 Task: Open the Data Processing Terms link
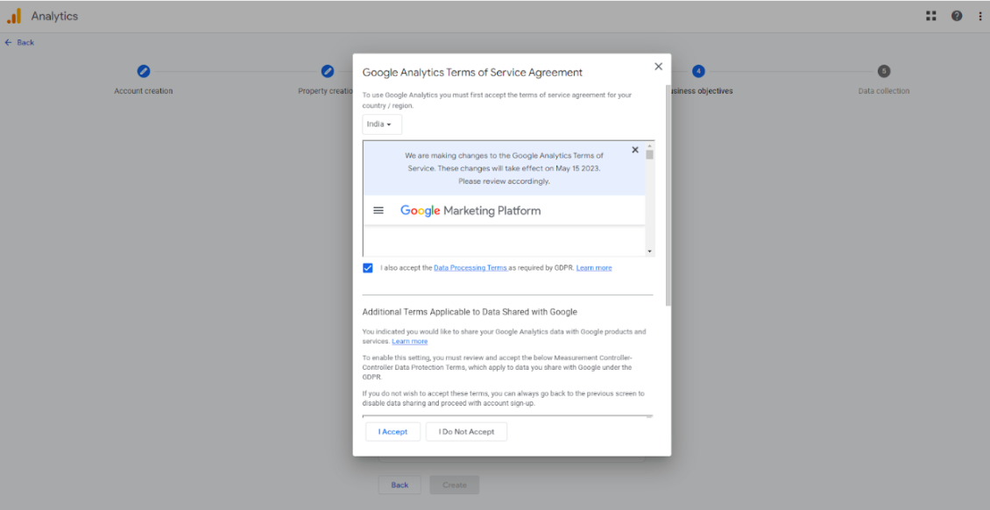(x=470, y=268)
